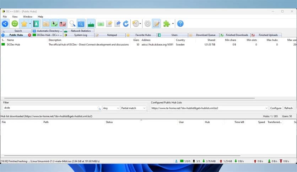
Task: Open the Help menu
Action: click(40, 17)
